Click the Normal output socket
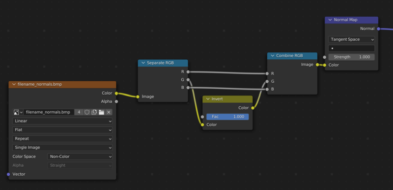 click(378, 29)
